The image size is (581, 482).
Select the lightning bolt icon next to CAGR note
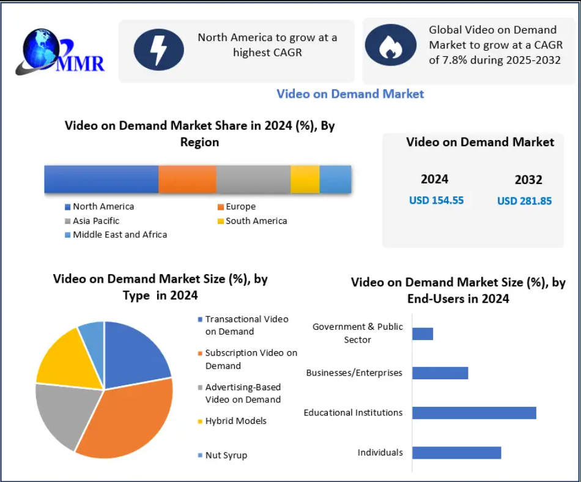159,50
